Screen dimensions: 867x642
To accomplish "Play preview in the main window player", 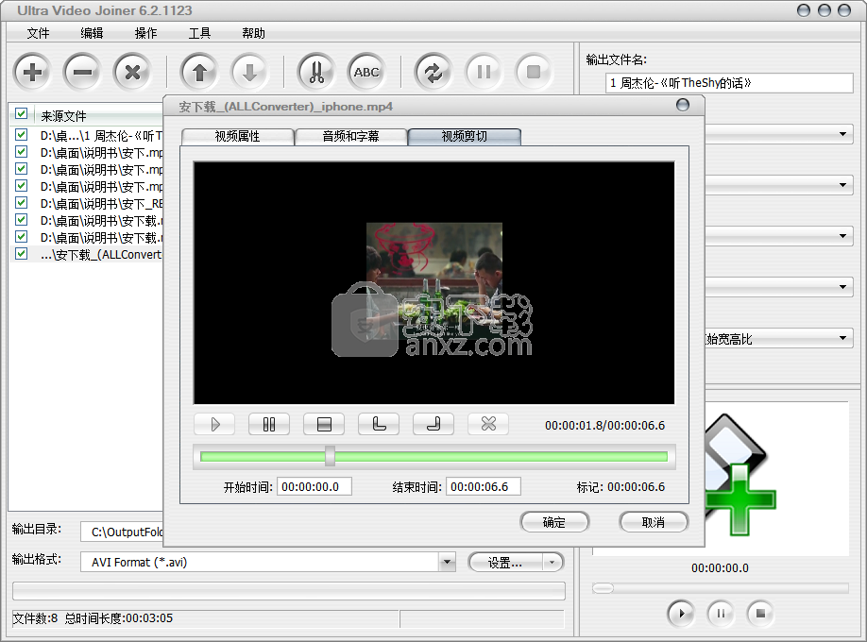I will (x=681, y=614).
